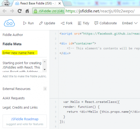This screenshot has height=129, width=140.
Task: Click the script src line in HTML editor
Action: coord(100,34)
